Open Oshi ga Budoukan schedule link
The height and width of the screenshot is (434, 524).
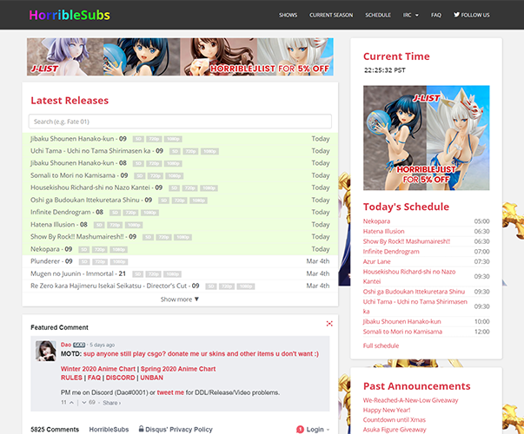pos(414,292)
